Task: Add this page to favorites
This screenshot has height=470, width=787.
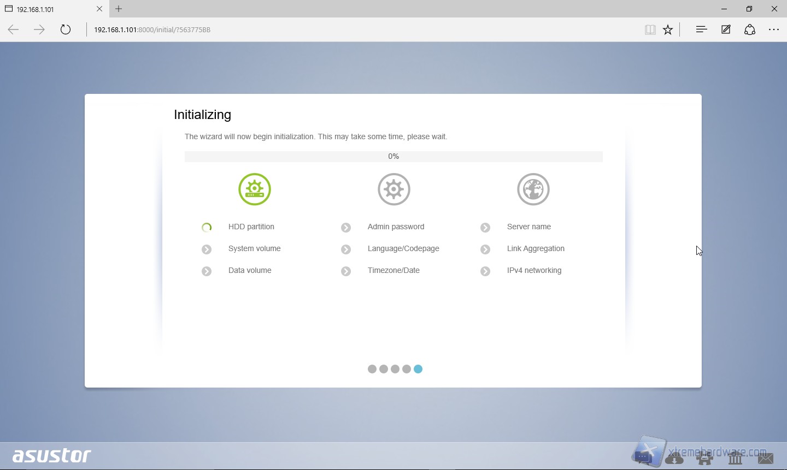Action: pos(668,30)
